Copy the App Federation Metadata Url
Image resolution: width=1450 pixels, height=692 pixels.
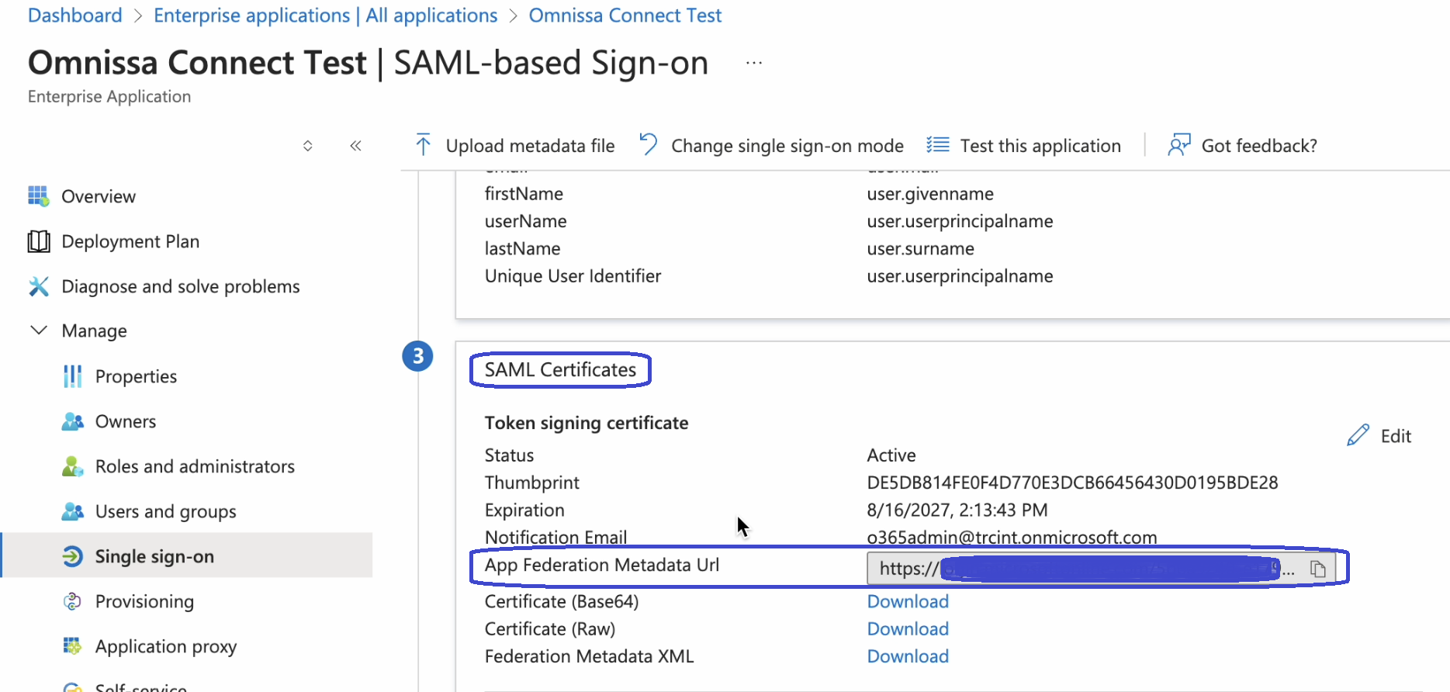point(1318,569)
